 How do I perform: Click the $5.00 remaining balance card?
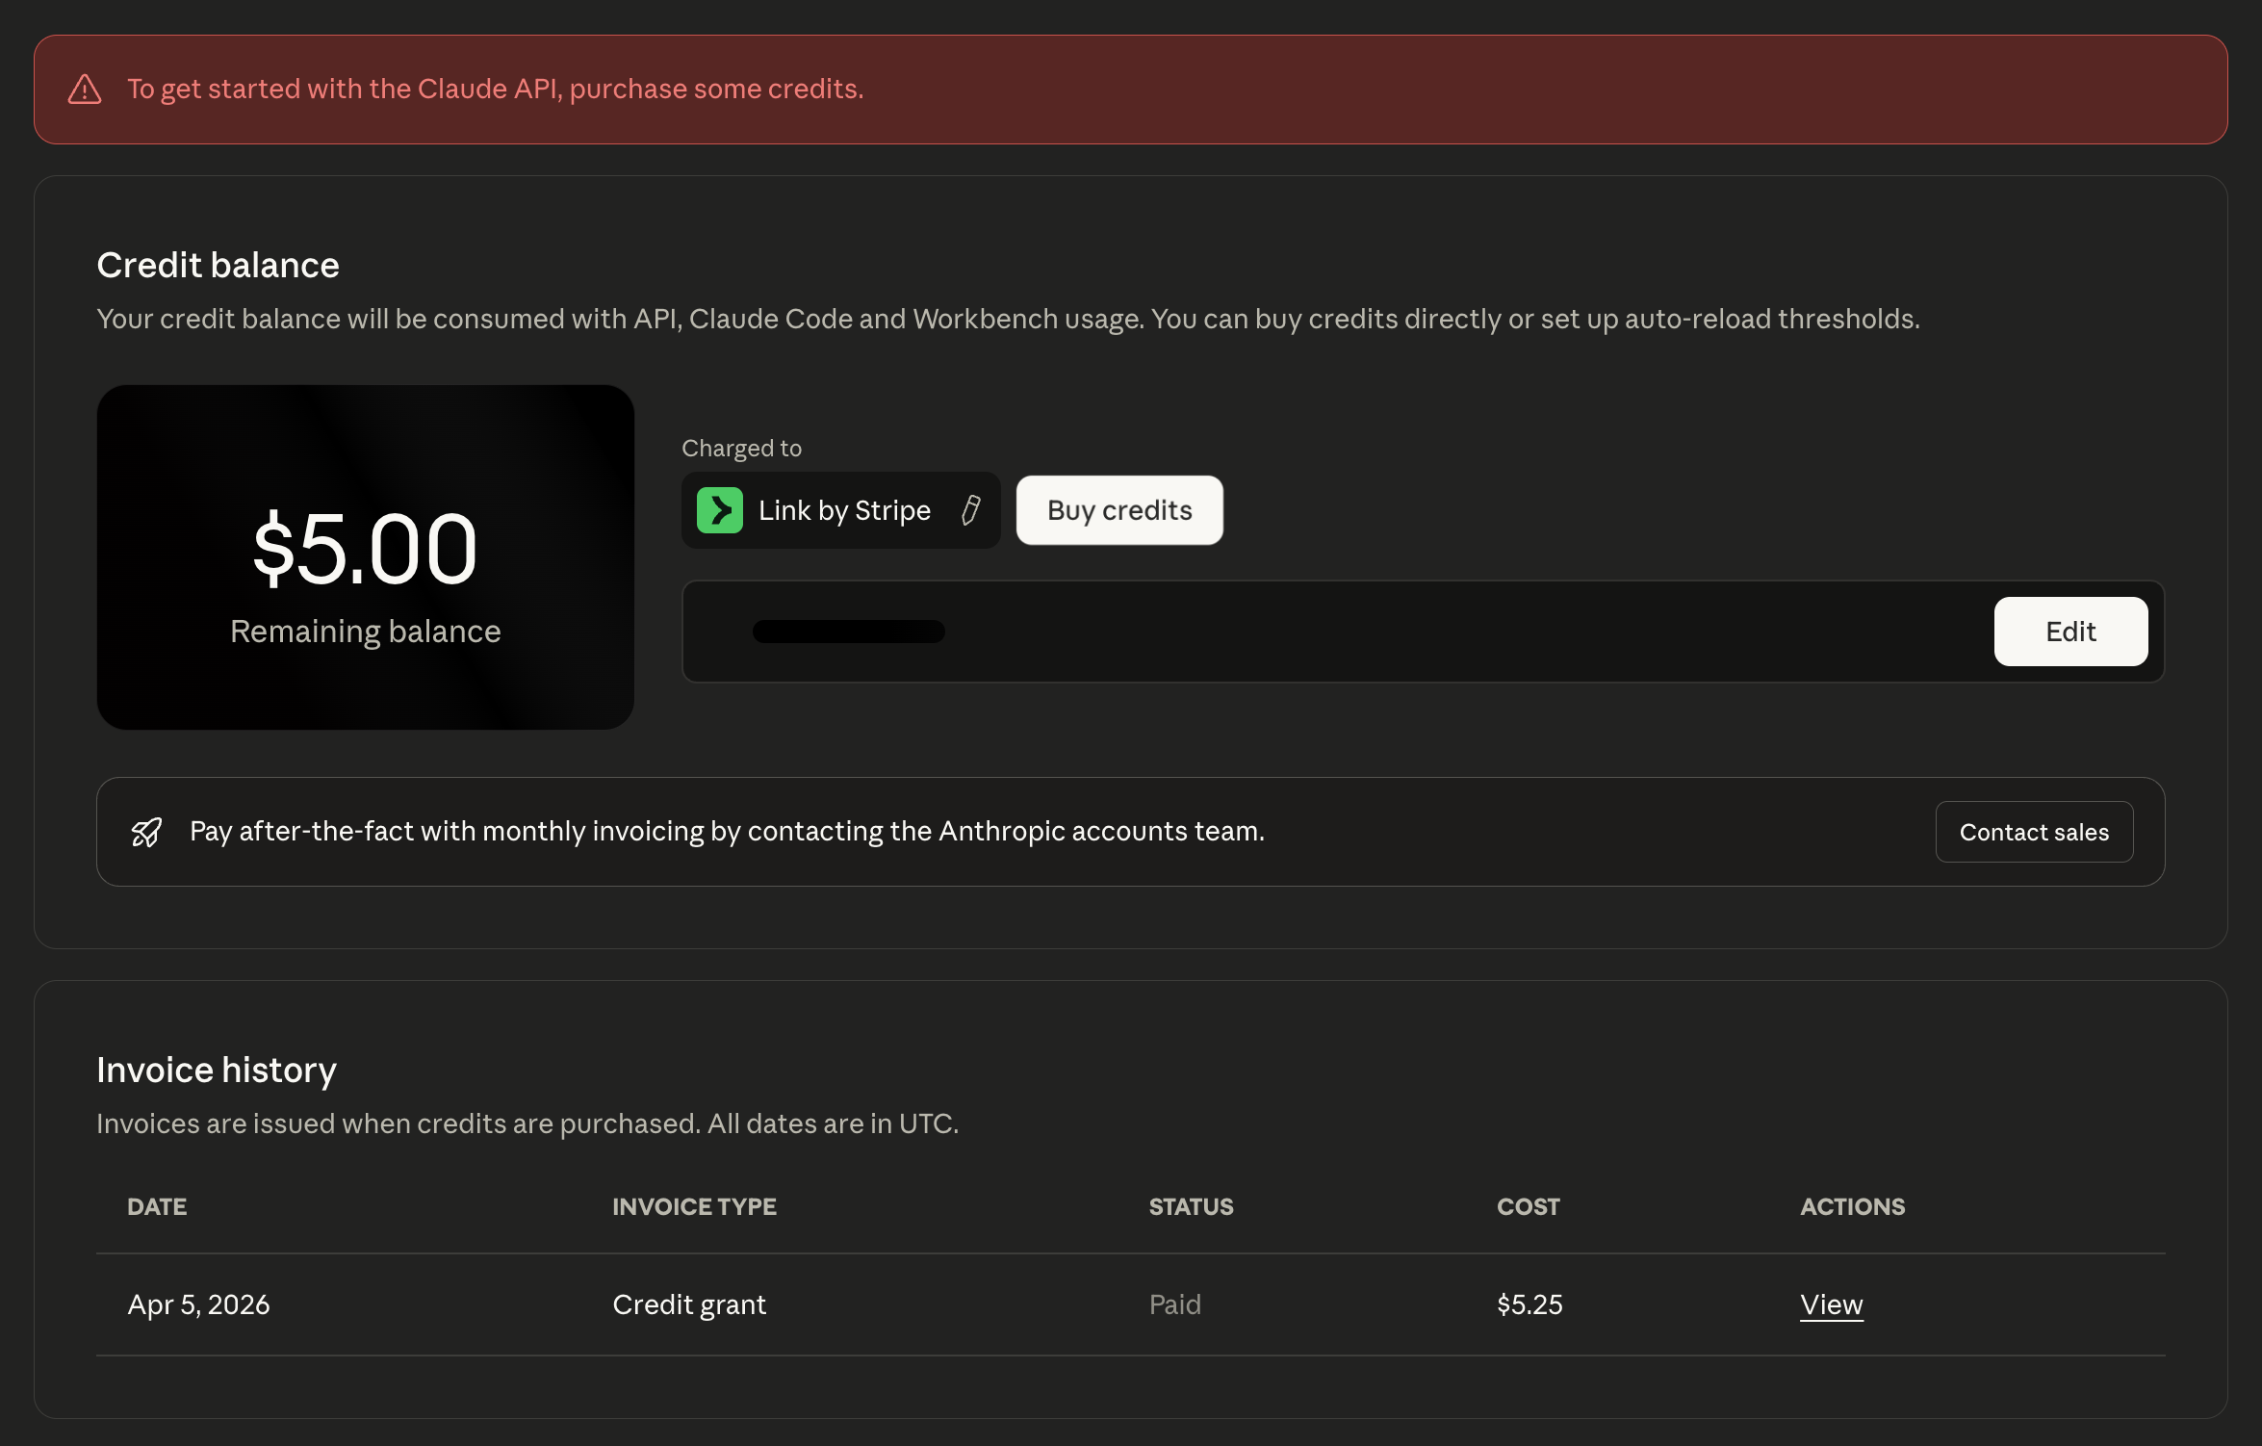tap(365, 556)
